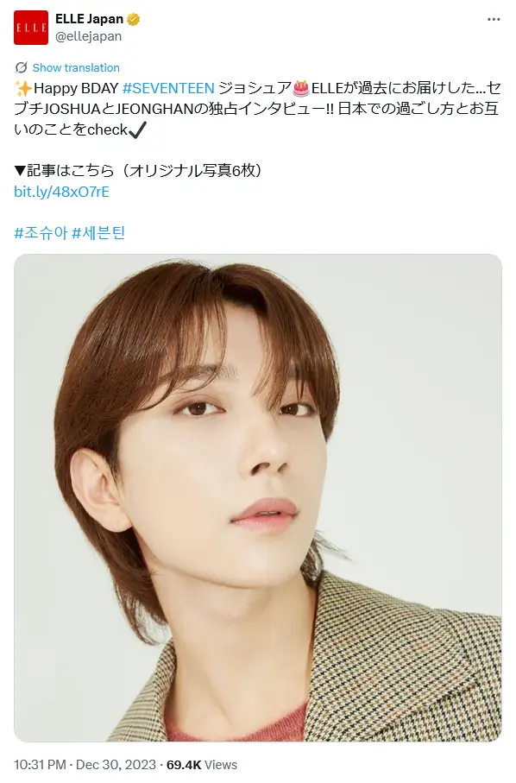
Task: Click the sparkles emoji before Happy BDAY
Action: 23,88
